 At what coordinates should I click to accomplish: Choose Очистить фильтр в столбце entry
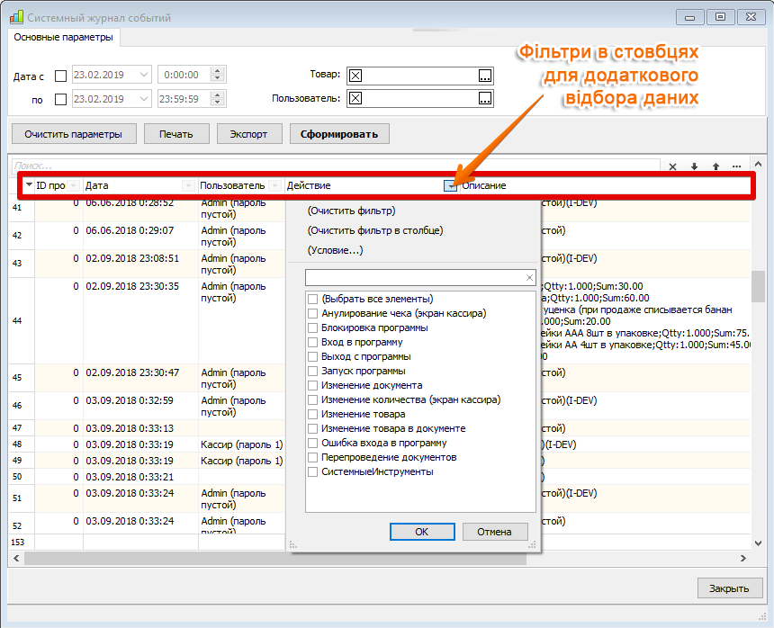pyautogui.click(x=375, y=230)
